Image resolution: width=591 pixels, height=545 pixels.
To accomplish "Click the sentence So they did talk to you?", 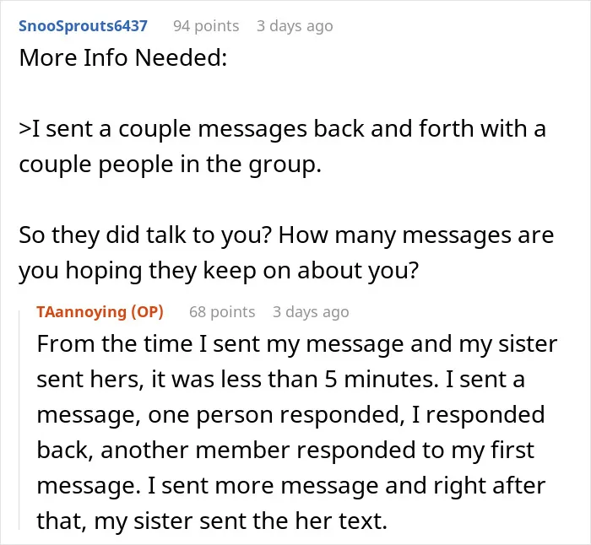I will [x=145, y=235].
